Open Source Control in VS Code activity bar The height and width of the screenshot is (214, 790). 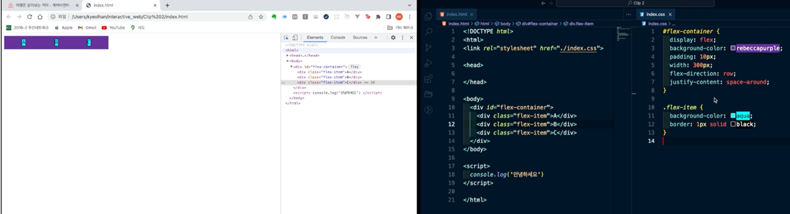pyautogui.click(x=428, y=48)
